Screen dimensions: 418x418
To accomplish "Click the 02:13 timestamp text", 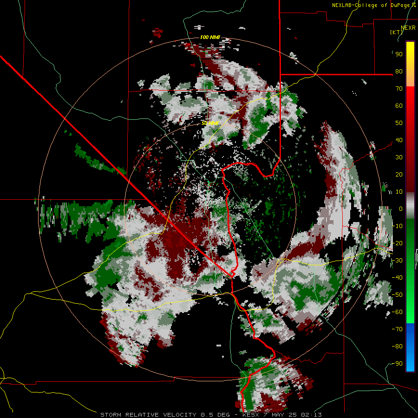I will 311,415.
